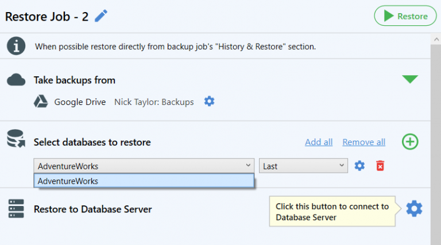Open the Last backup selection dropdown

(x=303, y=166)
